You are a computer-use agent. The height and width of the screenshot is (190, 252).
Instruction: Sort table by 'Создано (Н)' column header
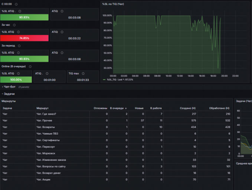pos(187,108)
